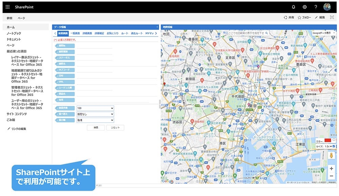
Task: Open the ユーザー用のガジェット recent item
Action: click(x=27, y=104)
